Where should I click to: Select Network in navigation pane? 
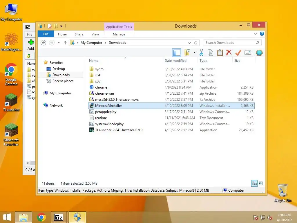[x=56, y=105]
